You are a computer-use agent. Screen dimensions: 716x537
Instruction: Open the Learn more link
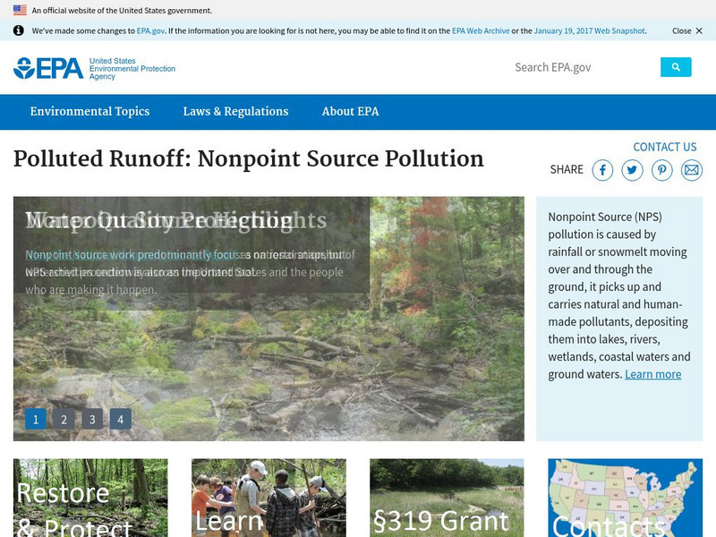coord(653,374)
